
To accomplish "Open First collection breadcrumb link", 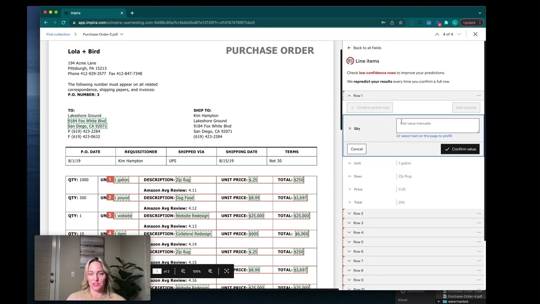I will pyautogui.click(x=58, y=34).
